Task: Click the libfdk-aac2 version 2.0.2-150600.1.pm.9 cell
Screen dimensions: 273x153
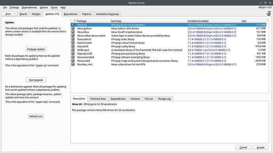Action: (x=209, y=50)
